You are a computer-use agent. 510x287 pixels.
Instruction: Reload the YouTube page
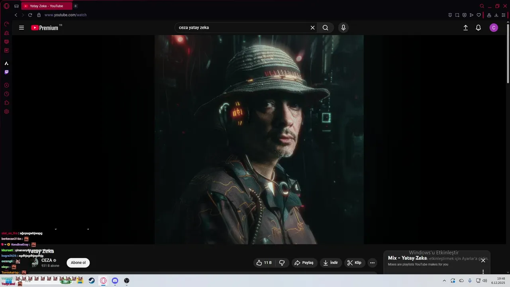pyautogui.click(x=30, y=15)
